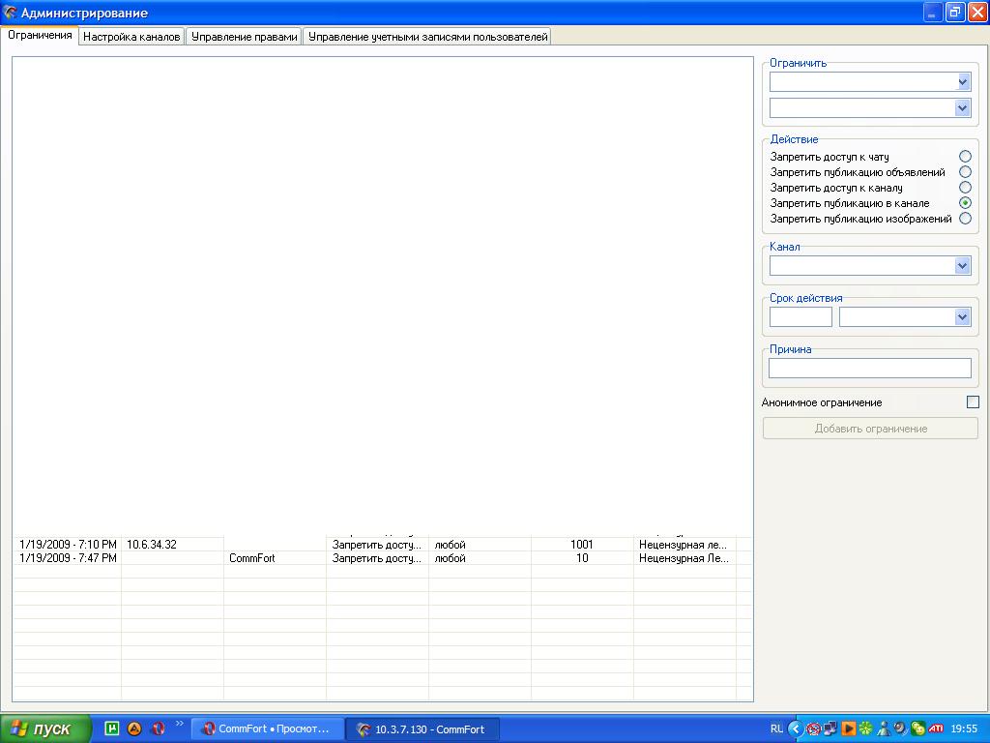Image resolution: width=990 pixels, height=743 pixels.
Task: Select 'Запретить доступ к чату' radio button
Action: [x=965, y=157]
